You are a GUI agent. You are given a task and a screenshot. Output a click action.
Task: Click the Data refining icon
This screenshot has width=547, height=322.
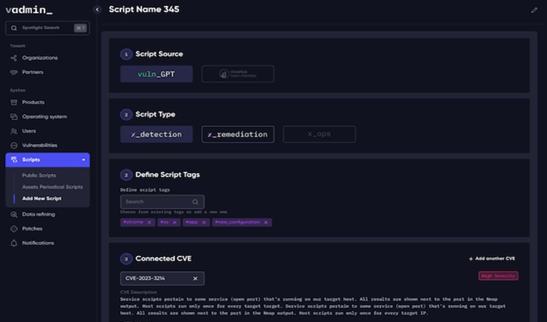14,214
